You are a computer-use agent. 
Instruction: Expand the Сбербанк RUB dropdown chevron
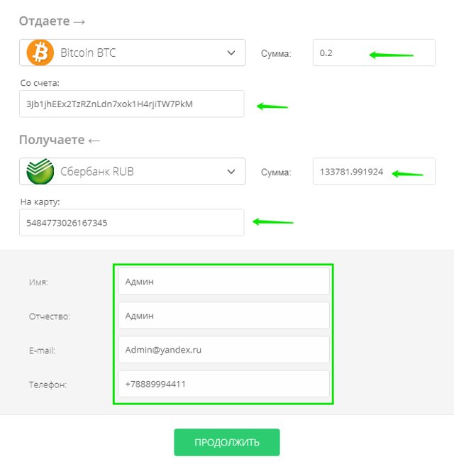point(231,172)
